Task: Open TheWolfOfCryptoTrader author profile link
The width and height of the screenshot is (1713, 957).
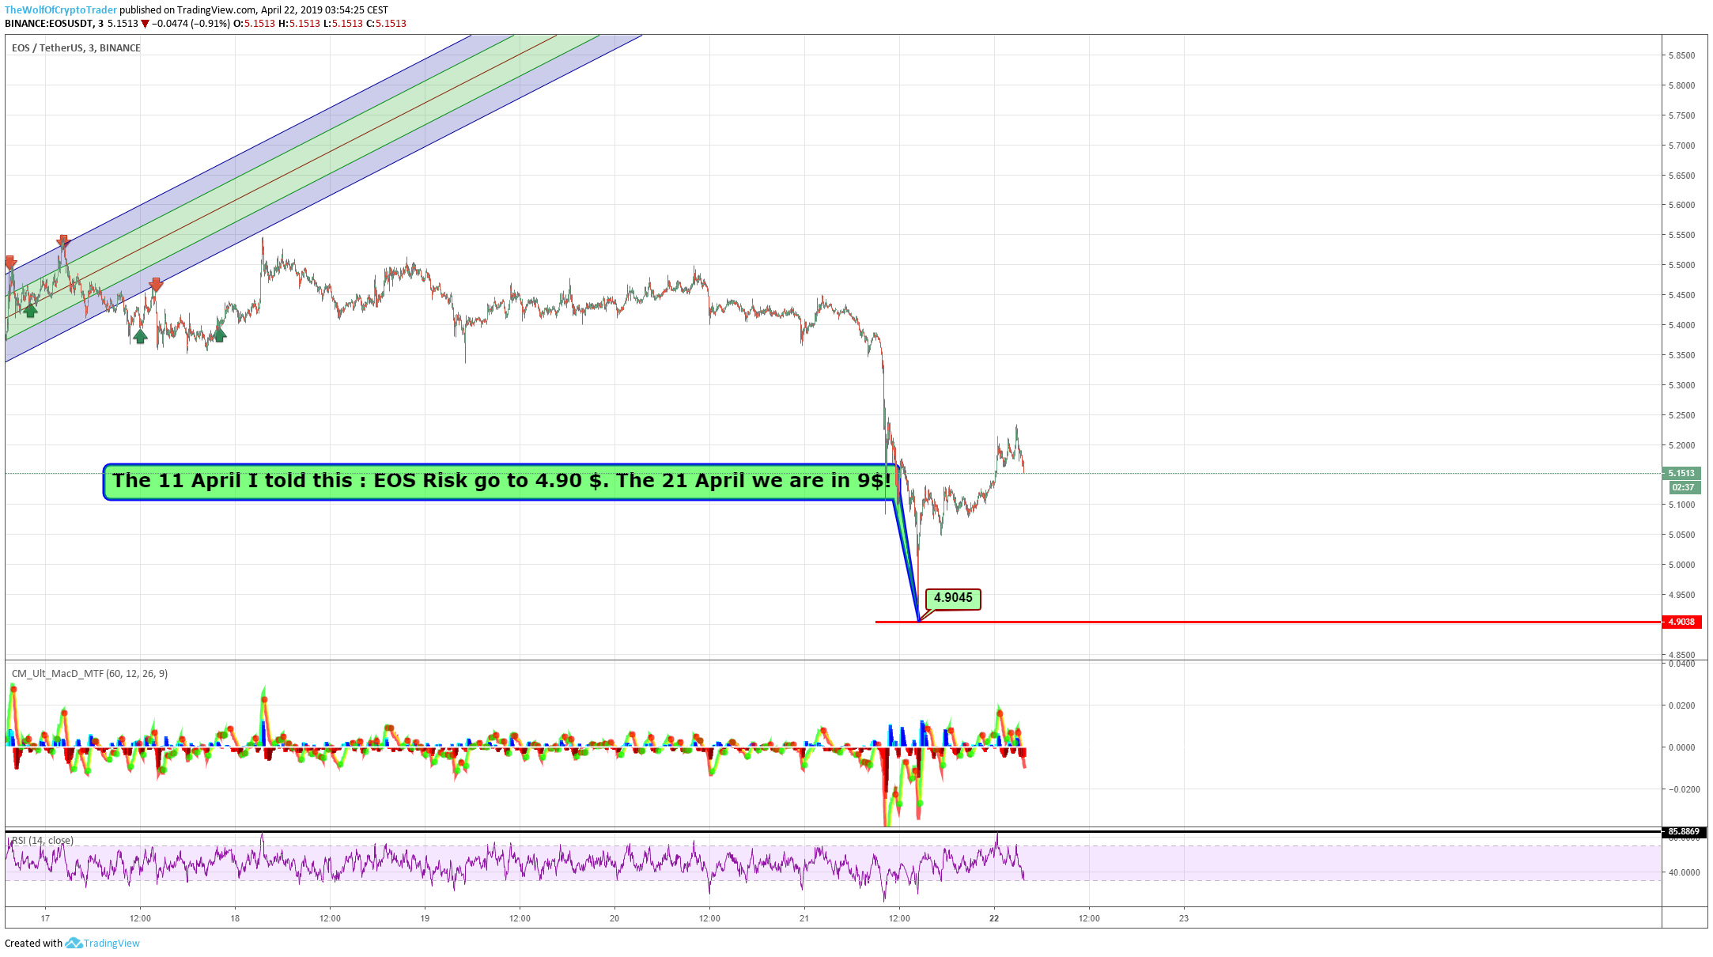Action: (x=61, y=10)
